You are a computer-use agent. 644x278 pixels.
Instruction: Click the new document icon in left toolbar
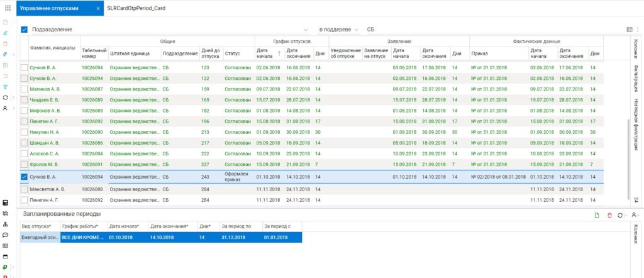[5, 22]
